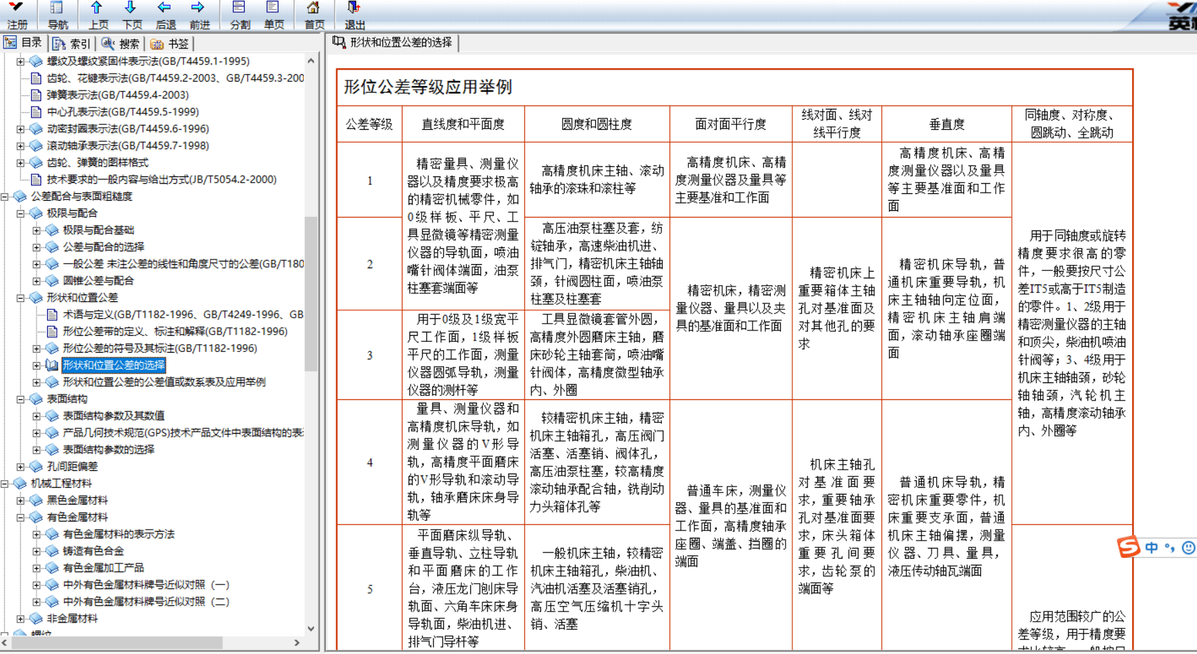Viewport: 1197px width, 654px height.
Task: Click 圆度和圆柱度 table header
Action: coord(596,124)
